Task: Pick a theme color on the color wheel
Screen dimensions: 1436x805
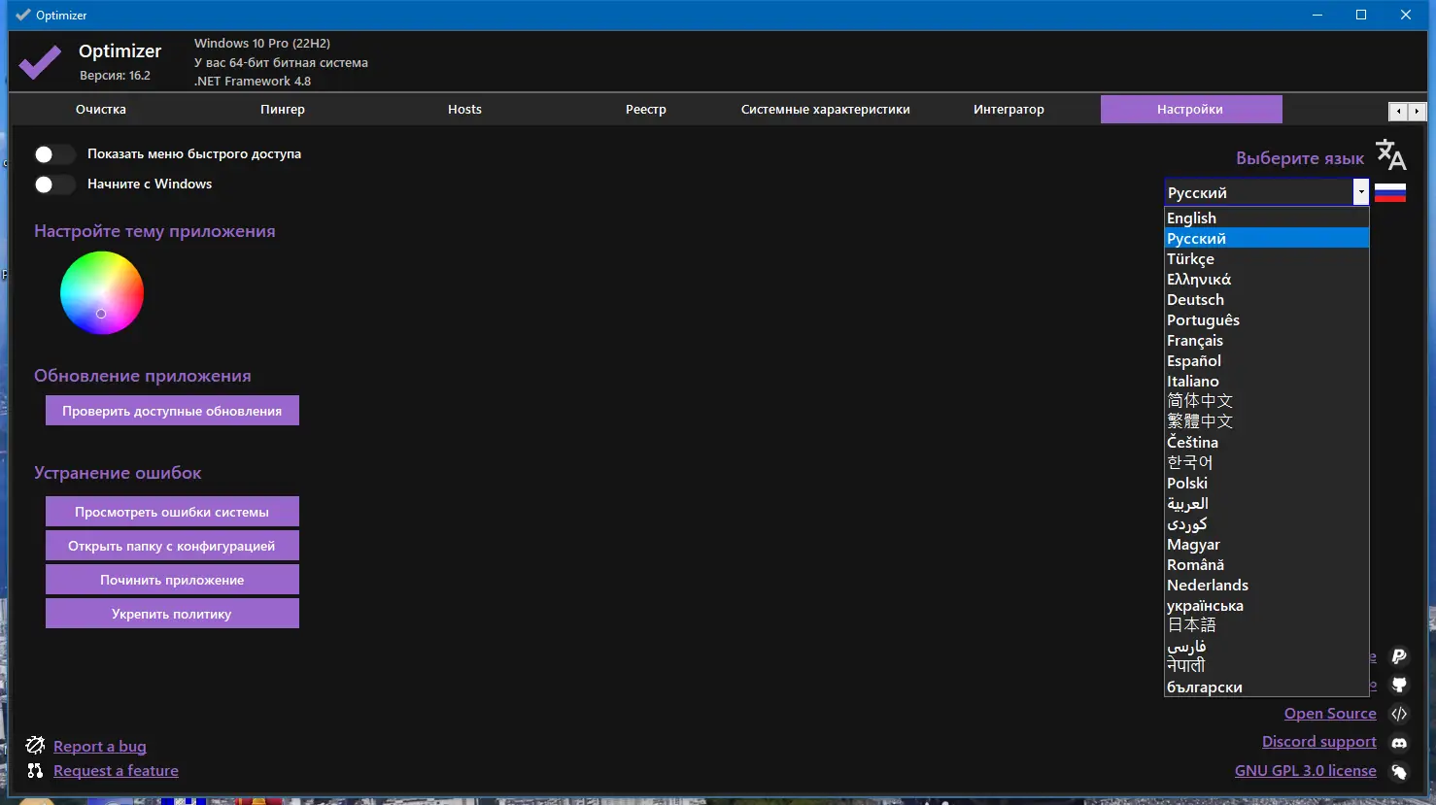Action: coord(102,292)
